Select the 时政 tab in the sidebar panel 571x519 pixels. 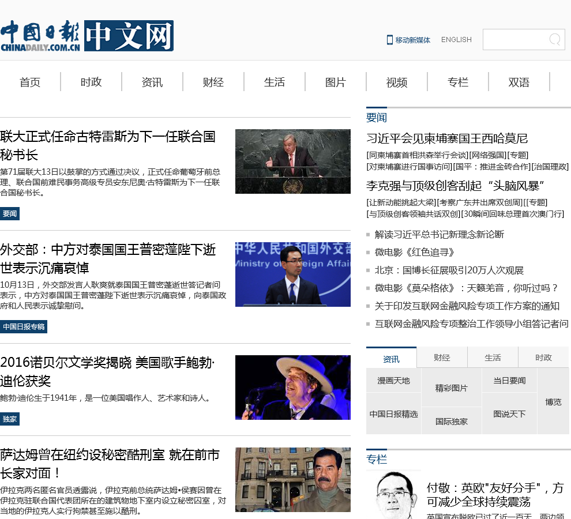544,358
